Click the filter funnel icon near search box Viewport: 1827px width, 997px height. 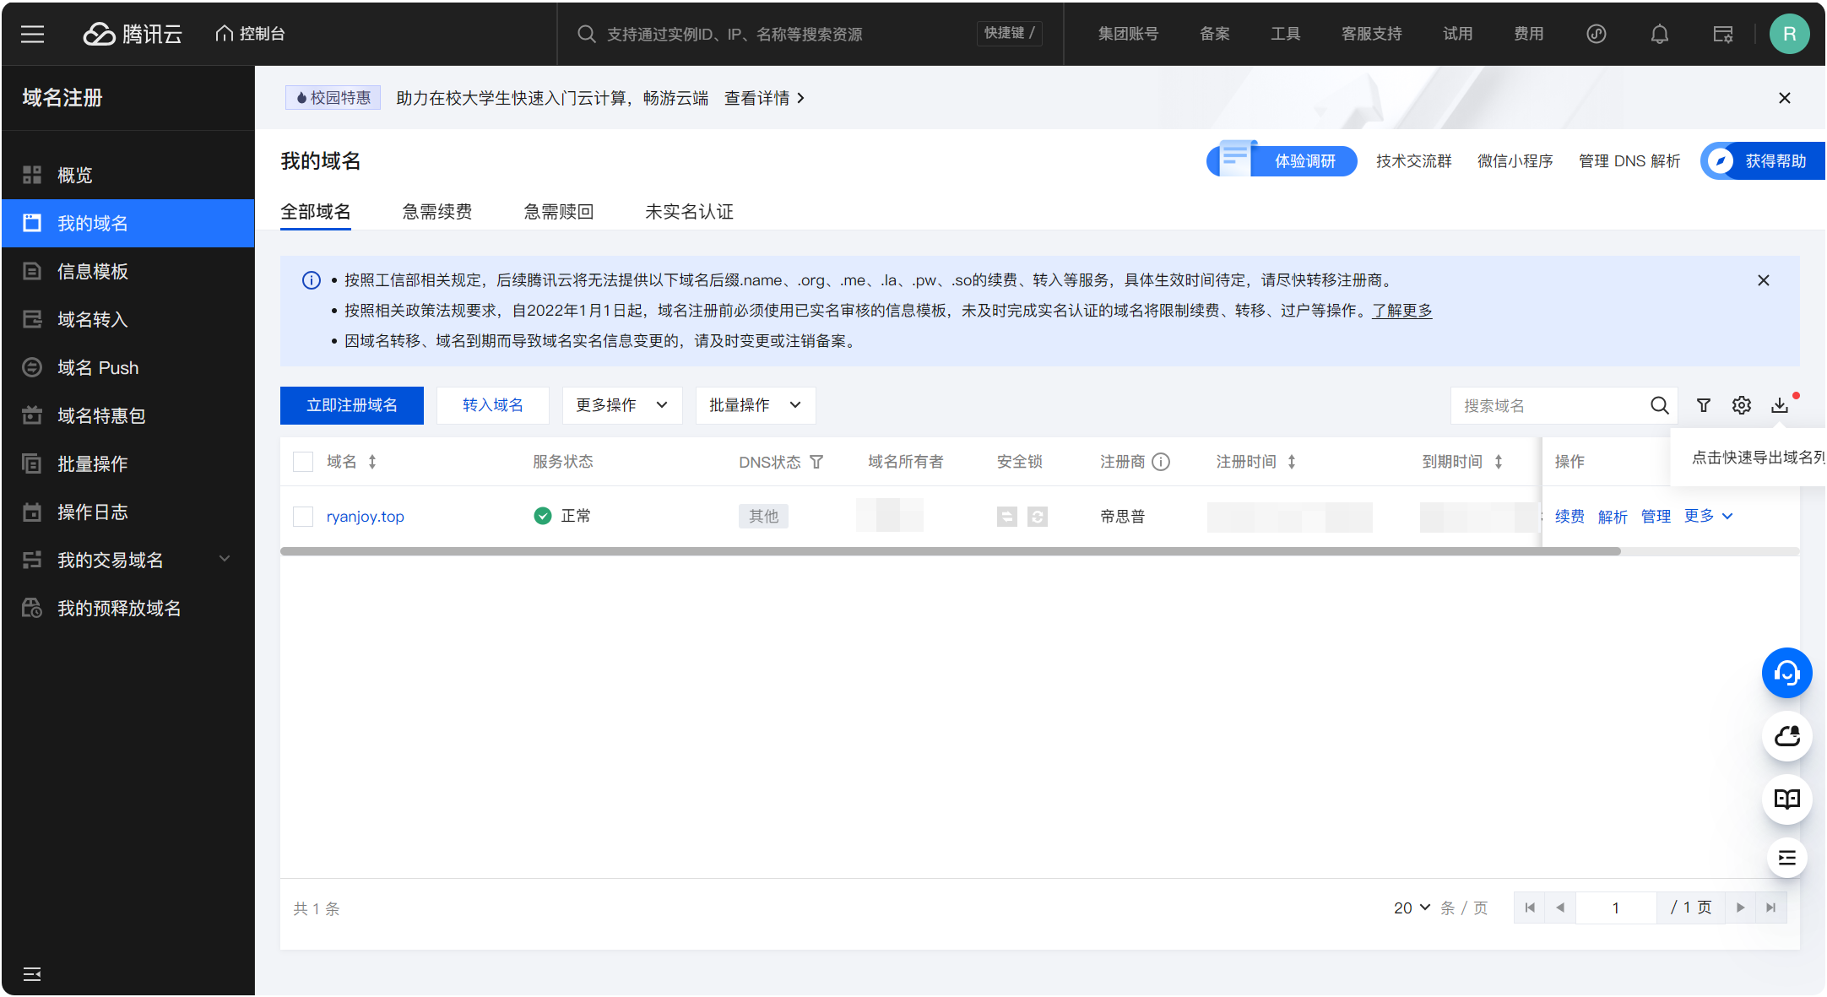pos(1703,405)
